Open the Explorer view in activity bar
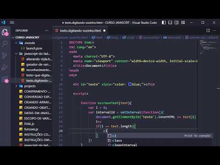 tap(5, 33)
